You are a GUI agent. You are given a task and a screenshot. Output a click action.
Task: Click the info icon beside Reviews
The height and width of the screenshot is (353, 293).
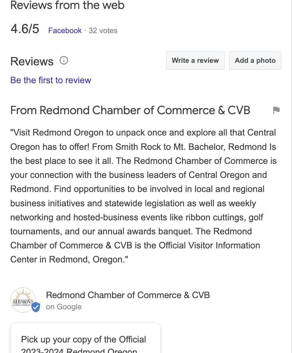[x=64, y=60]
